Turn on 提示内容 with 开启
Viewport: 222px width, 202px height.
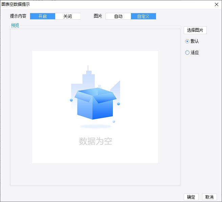(x=43, y=16)
